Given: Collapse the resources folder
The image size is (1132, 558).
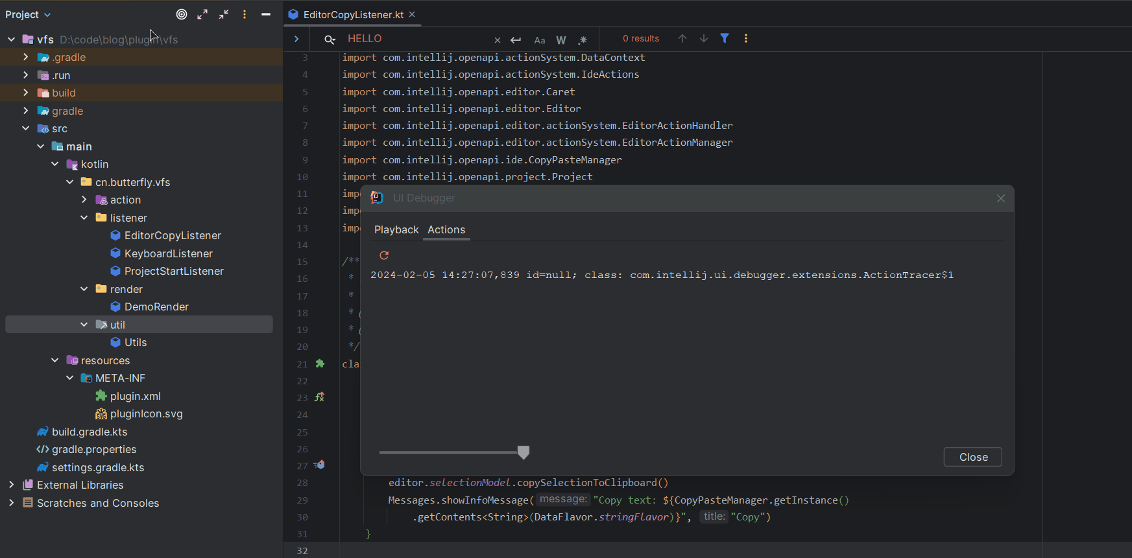Looking at the screenshot, I should (55, 360).
